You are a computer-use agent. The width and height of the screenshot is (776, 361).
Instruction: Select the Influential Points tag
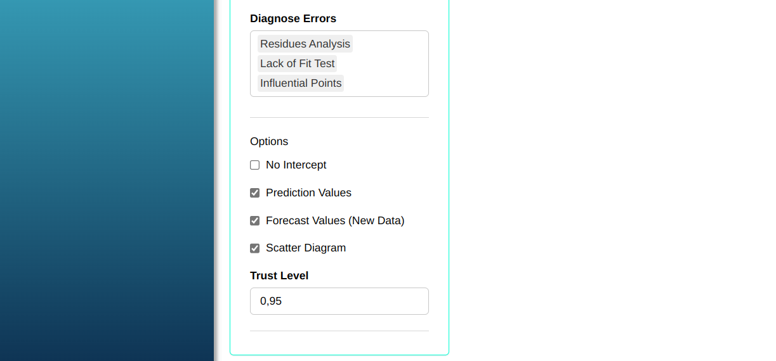(301, 83)
